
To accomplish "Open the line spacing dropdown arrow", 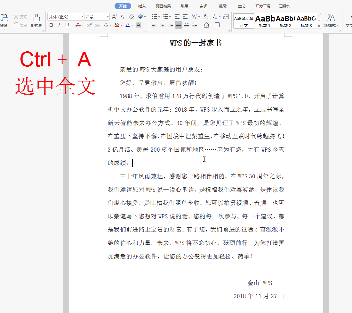I will click(x=199, y=25).
